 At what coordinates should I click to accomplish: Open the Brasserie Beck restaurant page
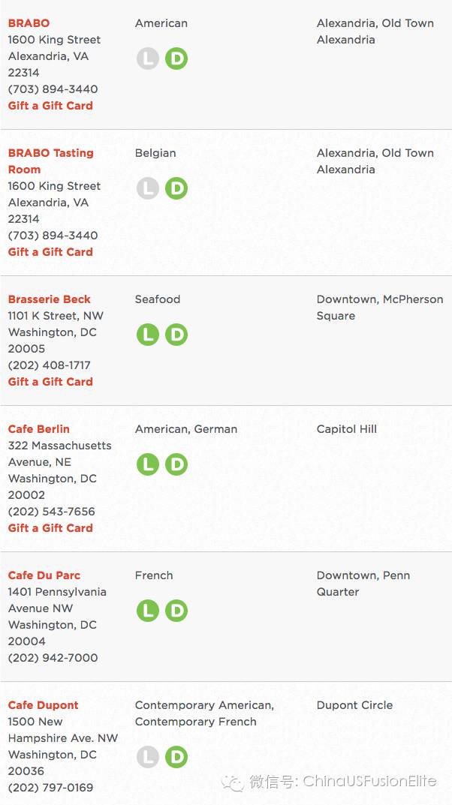pyautogui.click(x=50, y=299)
